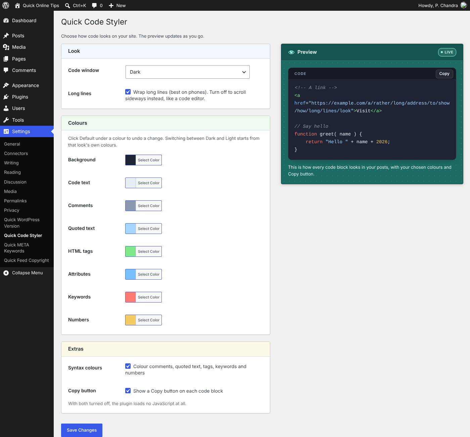The width and height of the screenshot is (470, 437).
Task: Click the Howdy, P. Chandra account text
Action: tap(438, 5)
